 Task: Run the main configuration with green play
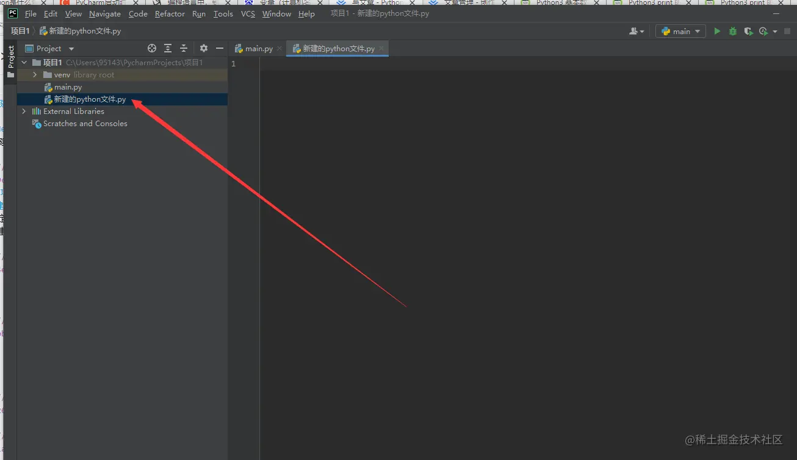717,31
